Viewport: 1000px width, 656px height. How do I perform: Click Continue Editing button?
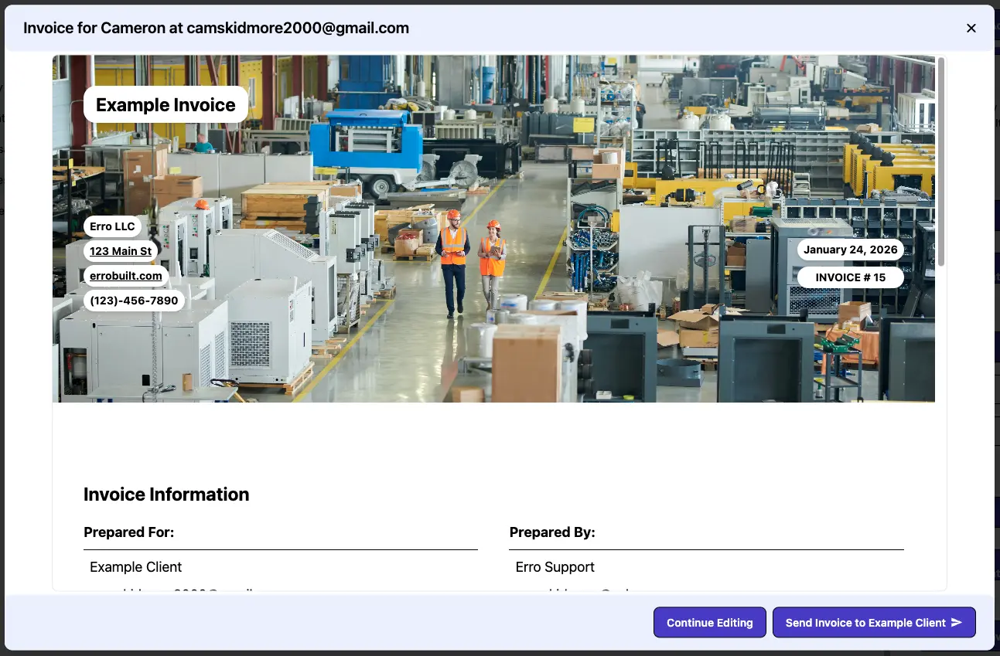click(x=709, y=623)
